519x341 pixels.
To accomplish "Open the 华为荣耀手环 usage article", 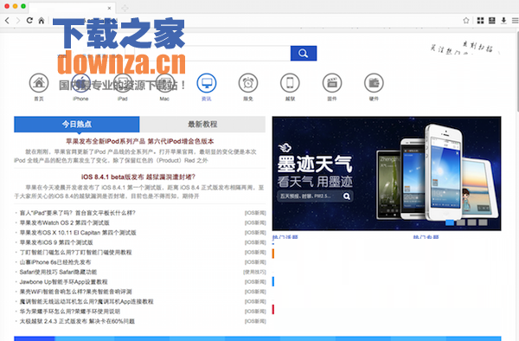I will point(70,312).
